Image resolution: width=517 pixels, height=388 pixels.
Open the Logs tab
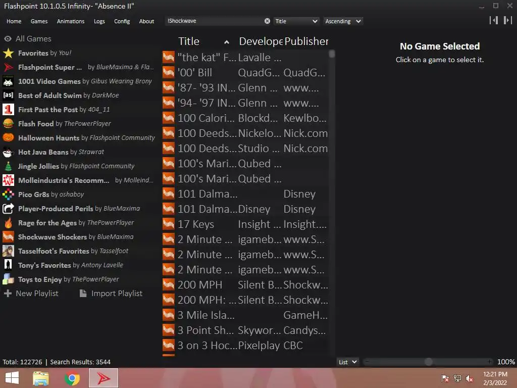click(x=99, y=21)
